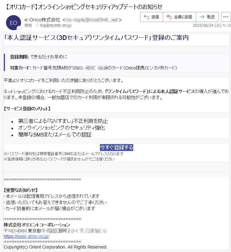Click the sender name e-Orico株式会社
Image resolution: width=231 pixels, height=252 pixels.
pyautogui.click(x=42, y=20)
